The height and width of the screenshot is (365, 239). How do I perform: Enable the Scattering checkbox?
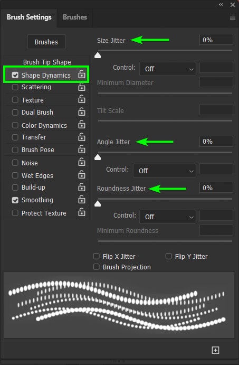pos(15,87)
